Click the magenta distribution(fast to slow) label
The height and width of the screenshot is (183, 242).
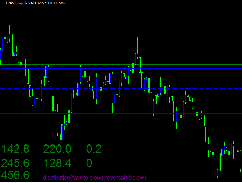point(73,178)
